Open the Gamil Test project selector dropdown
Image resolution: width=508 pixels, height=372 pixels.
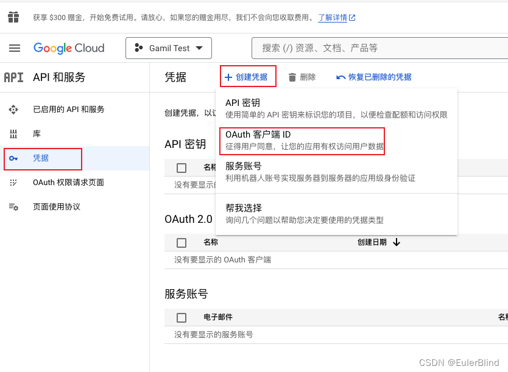(x=169, y=48)
